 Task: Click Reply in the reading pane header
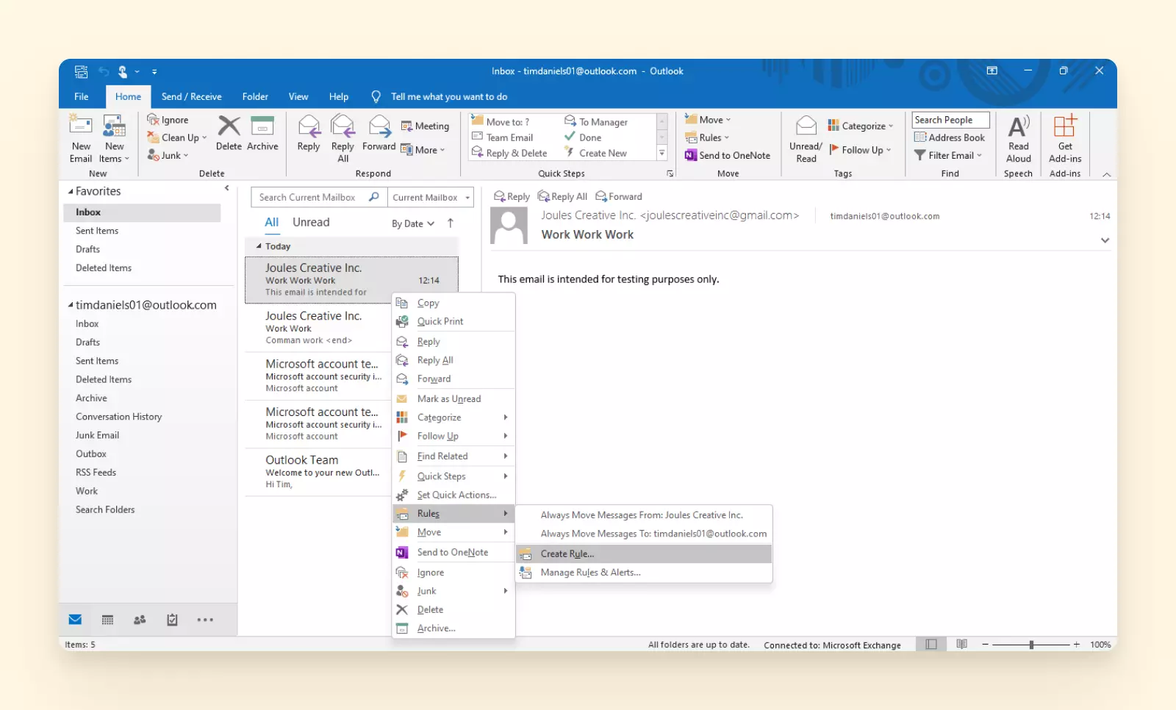coord(512,196)
